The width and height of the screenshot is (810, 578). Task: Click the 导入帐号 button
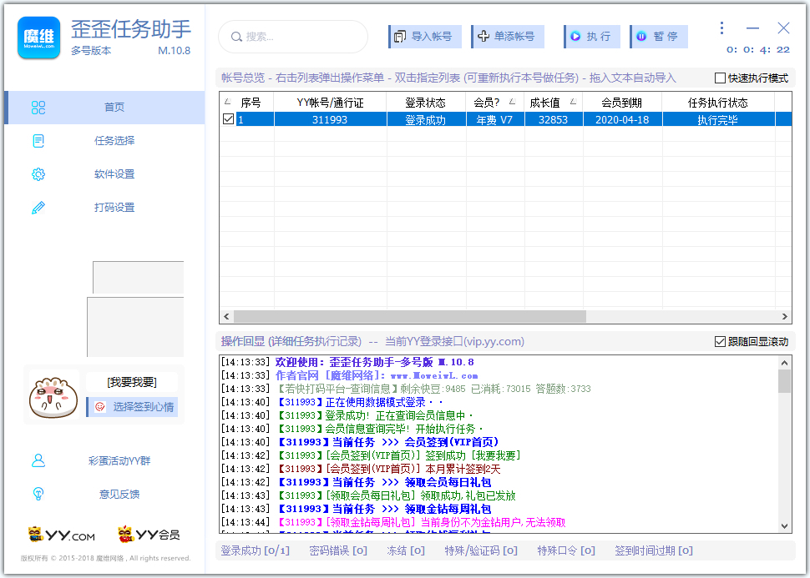tap(425, 37)
